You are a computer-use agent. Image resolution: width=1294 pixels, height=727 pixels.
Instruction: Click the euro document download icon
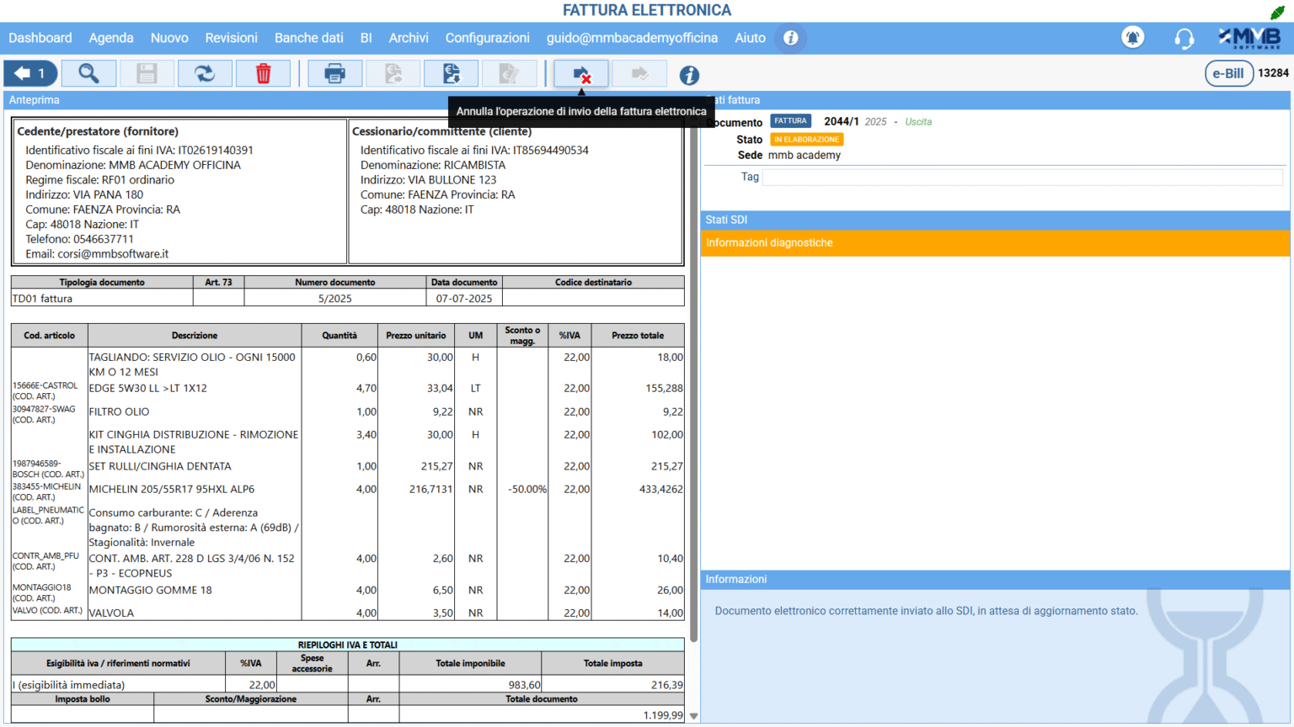[451, 74]
